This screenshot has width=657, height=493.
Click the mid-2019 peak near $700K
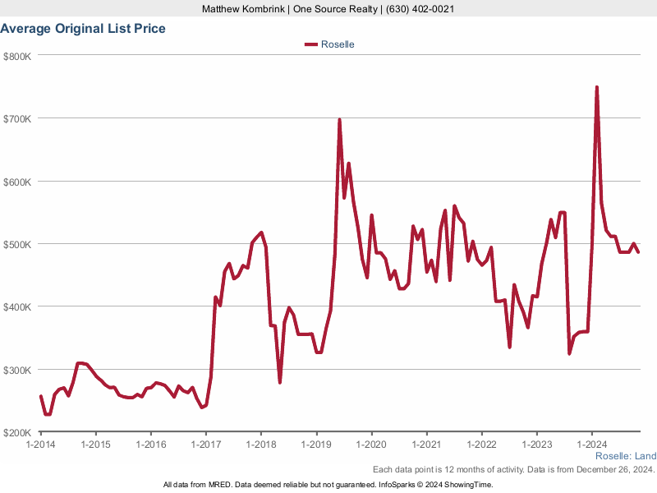click(x=339, y=120)
